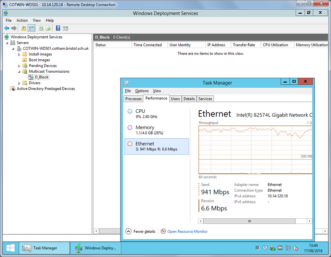Refresh the view using the green Refresh icon

pos(41,28)
